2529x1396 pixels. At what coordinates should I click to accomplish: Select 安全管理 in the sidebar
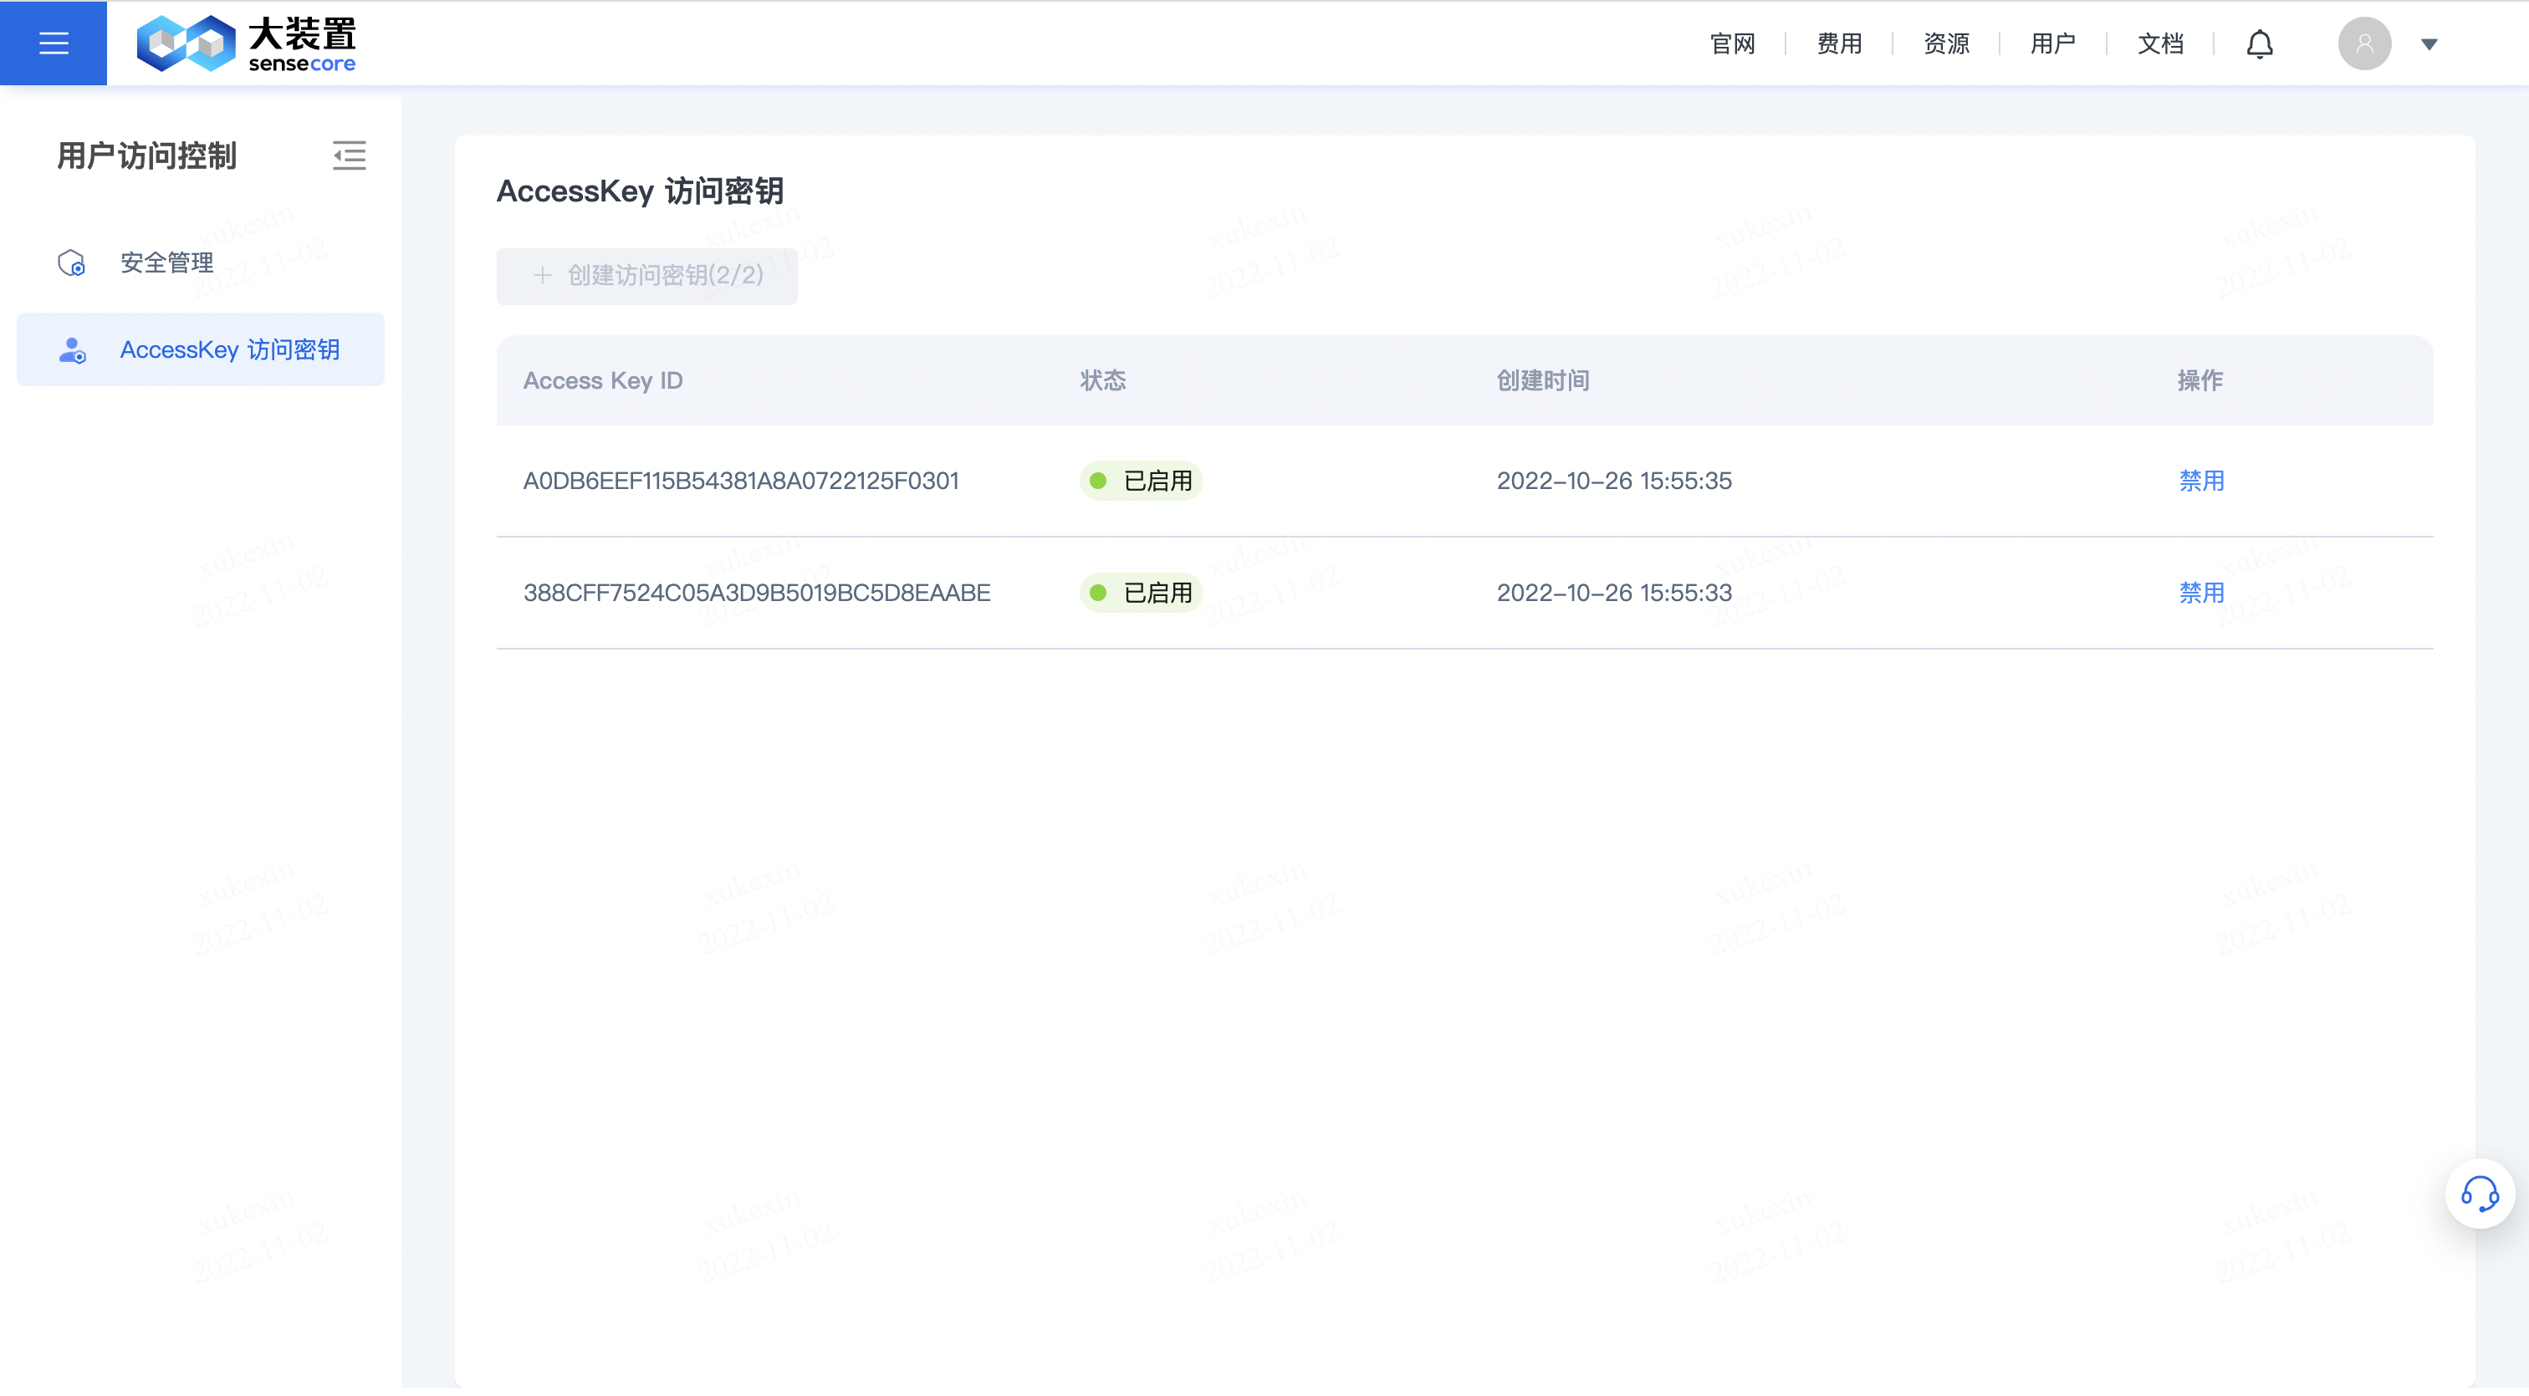(167, 263)
